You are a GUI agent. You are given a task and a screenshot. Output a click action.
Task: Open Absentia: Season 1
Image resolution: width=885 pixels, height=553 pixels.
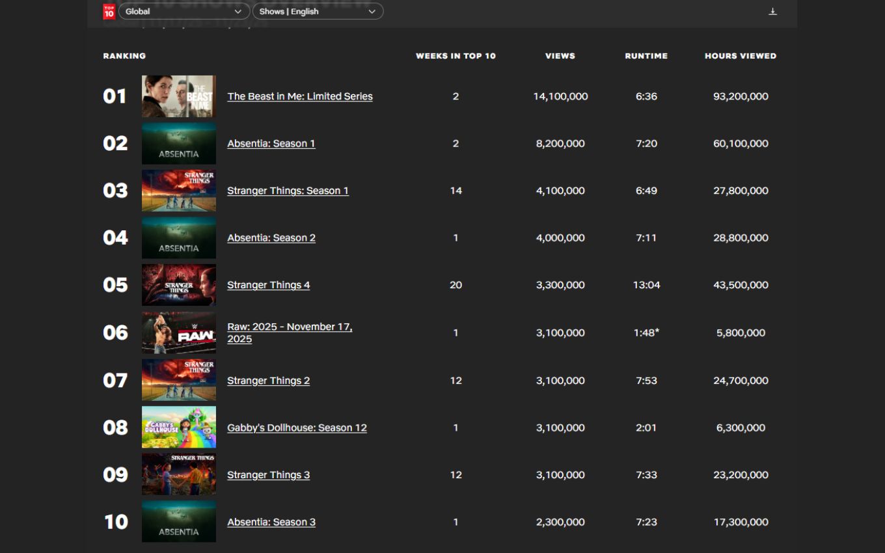[271, 143]
